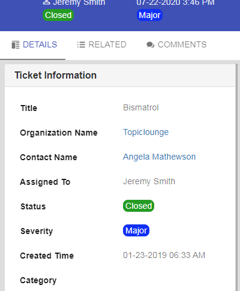Image resolution: width=240 pixels, height=291 pixels.
Task: Click the Jeremy Smith Assigned To value
Action: [149, 182]
